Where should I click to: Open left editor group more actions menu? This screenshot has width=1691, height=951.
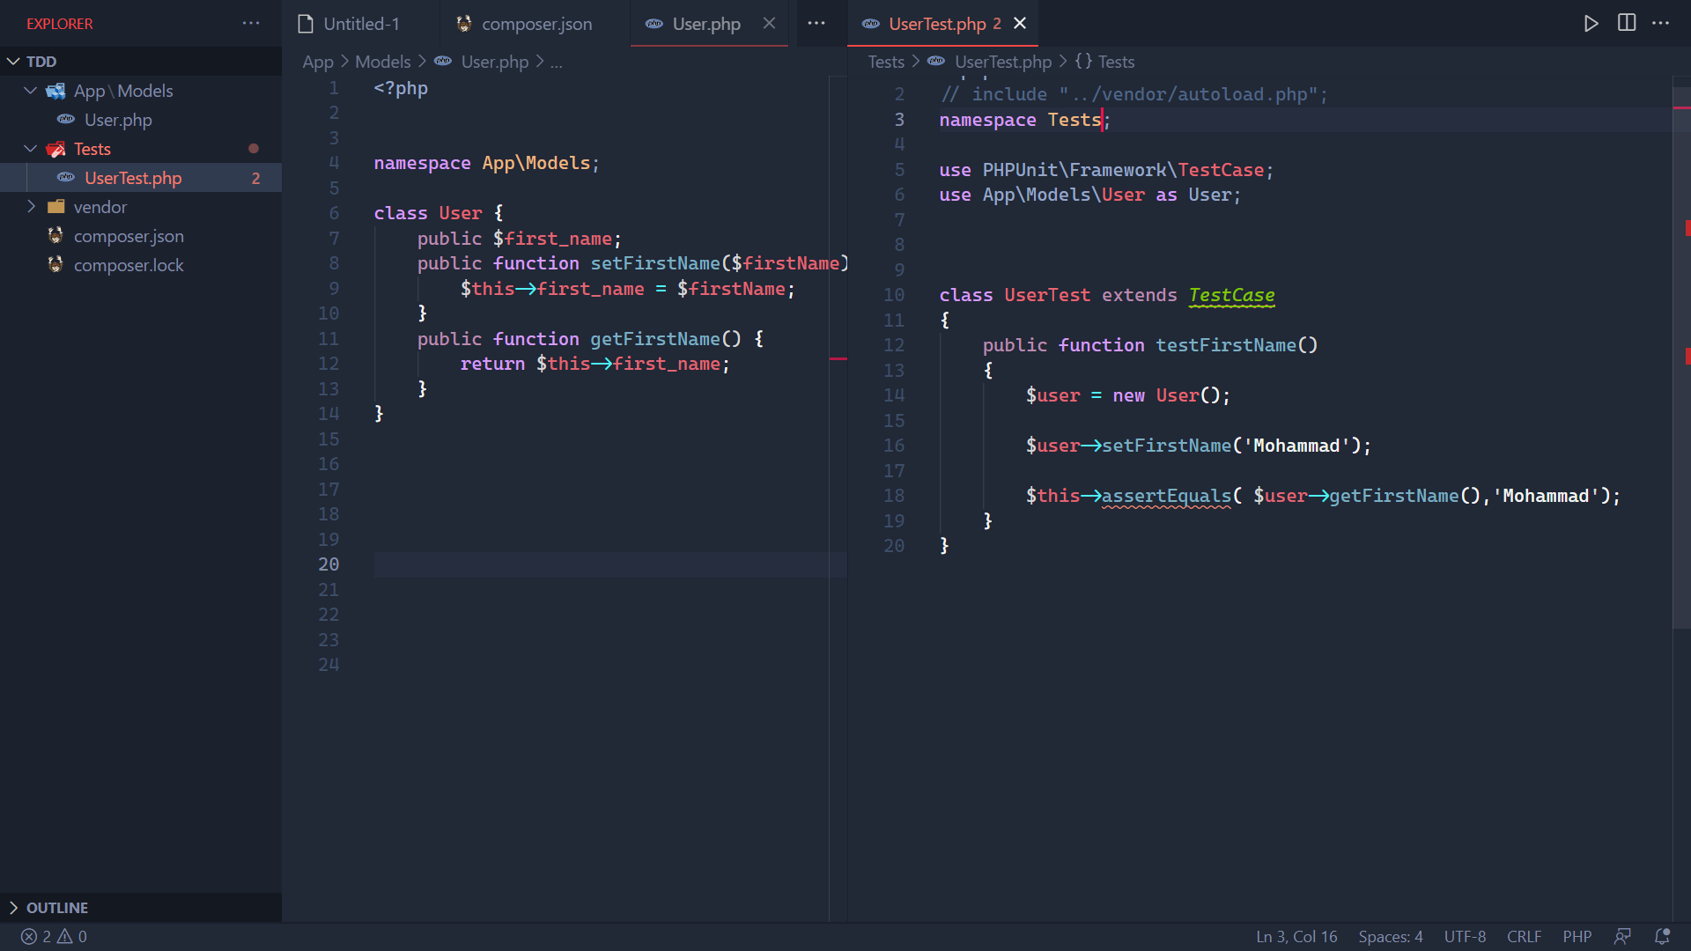(x=816, y=24)
